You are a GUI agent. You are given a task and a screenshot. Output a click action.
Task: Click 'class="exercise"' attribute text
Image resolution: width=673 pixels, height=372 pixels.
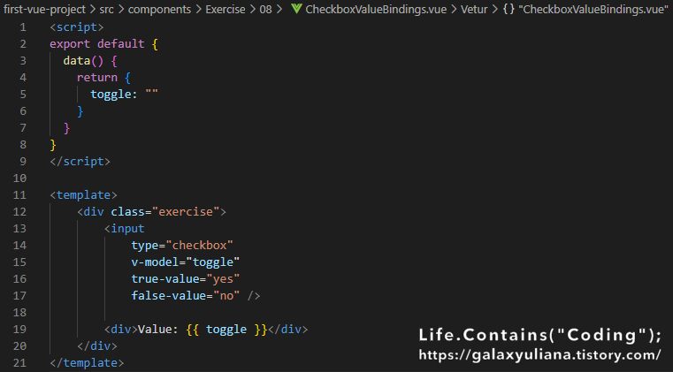pyautogui.click(x=164, y=211)
